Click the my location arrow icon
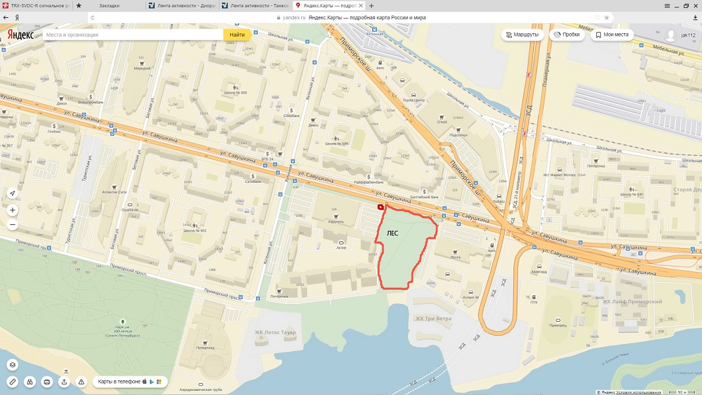The image size is (702, 395). coord(13,193)
